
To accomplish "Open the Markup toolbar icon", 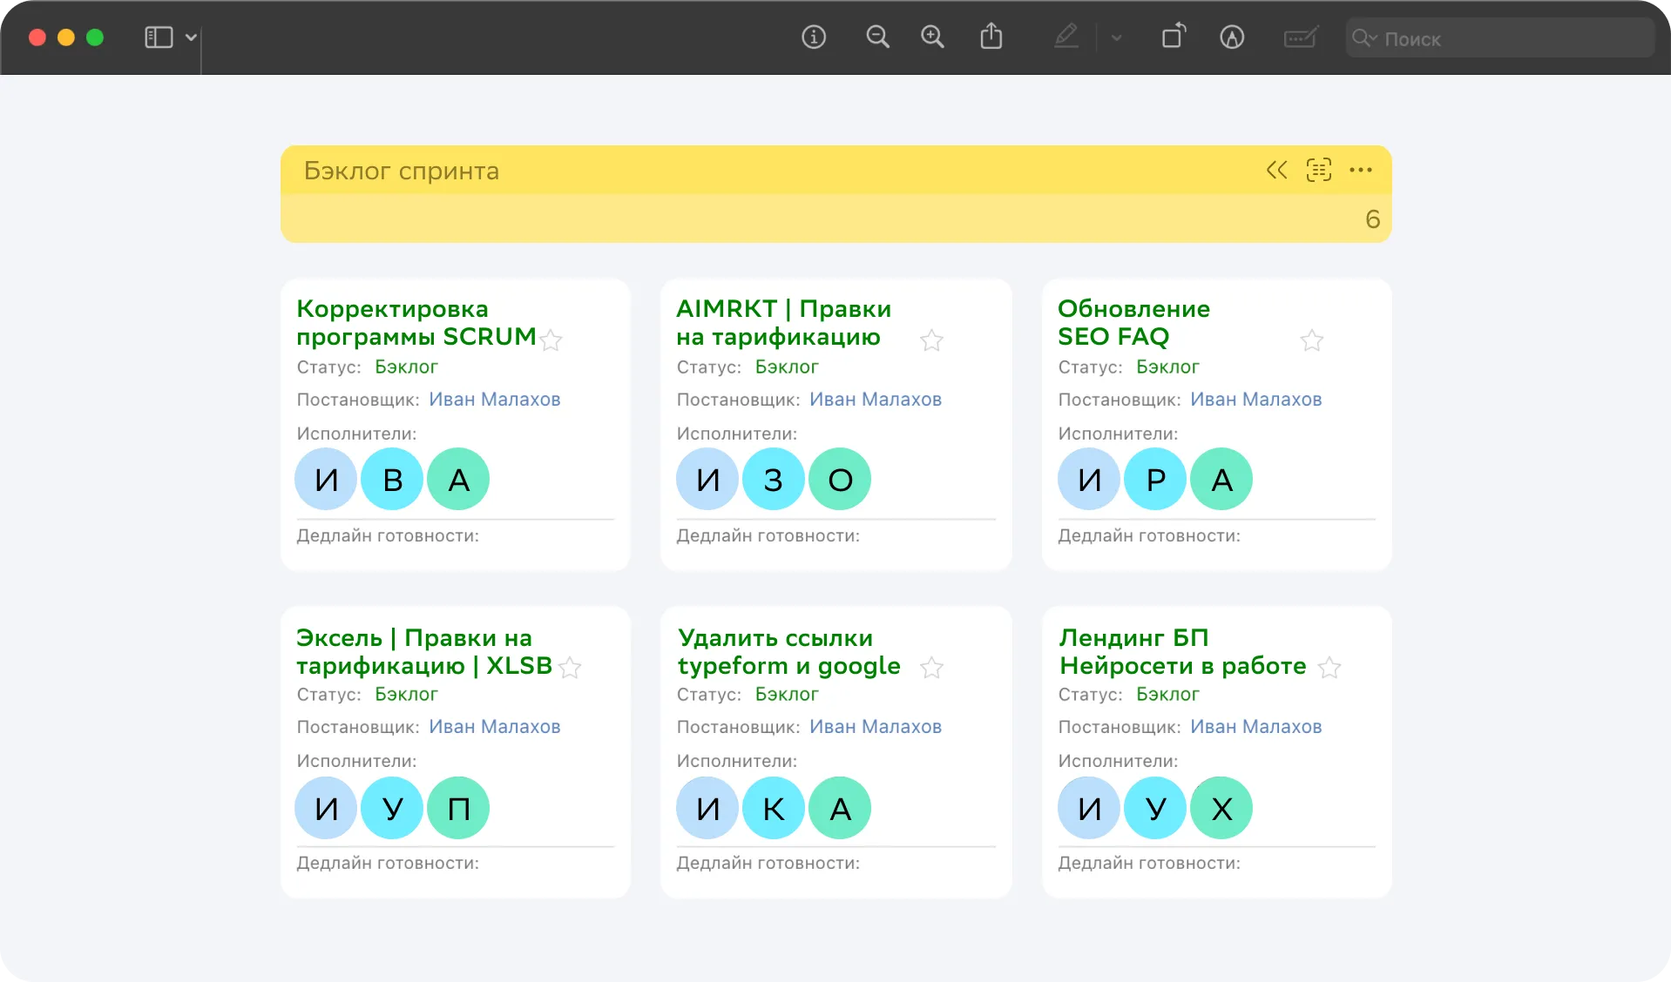I will (1231, 37).
